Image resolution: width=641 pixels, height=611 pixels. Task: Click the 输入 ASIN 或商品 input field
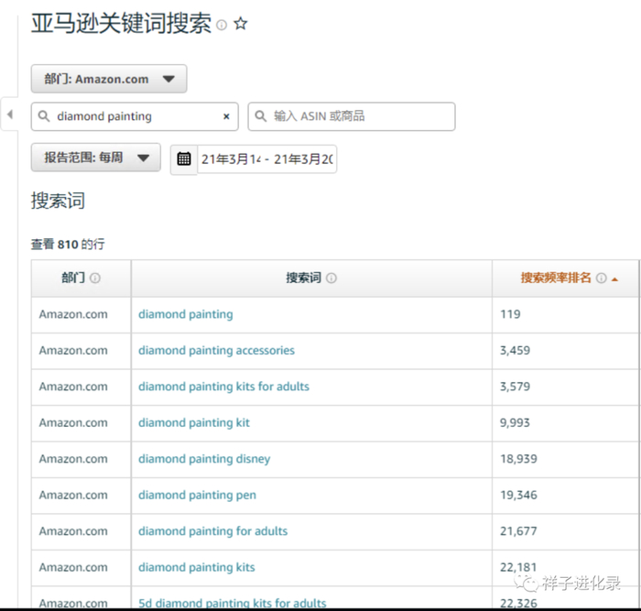[351, 116]
